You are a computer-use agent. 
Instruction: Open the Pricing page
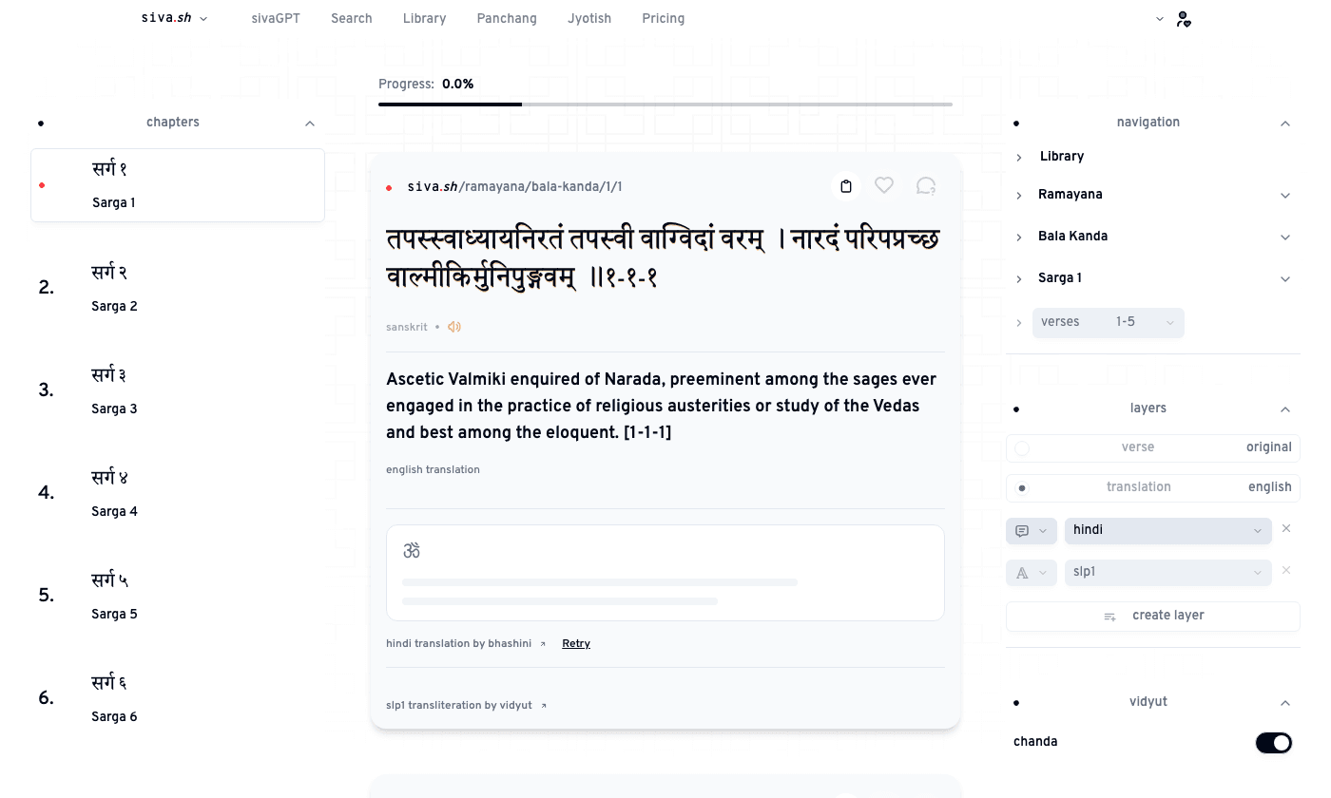tap(663, 19)
